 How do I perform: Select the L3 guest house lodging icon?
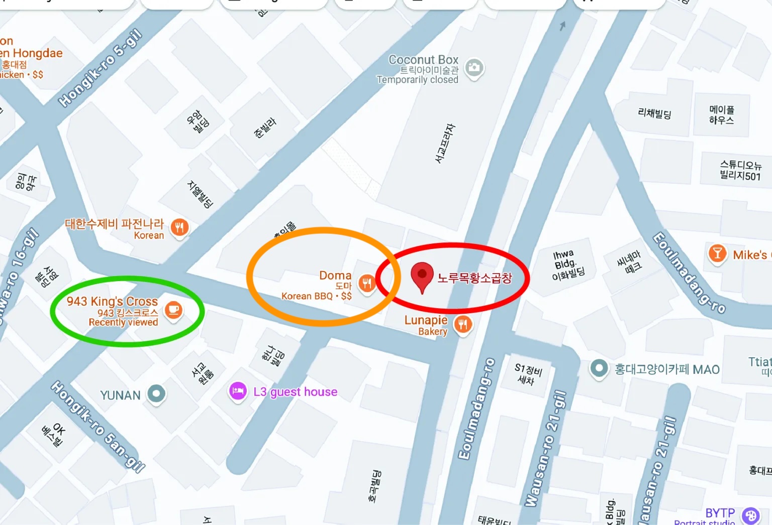238,391
